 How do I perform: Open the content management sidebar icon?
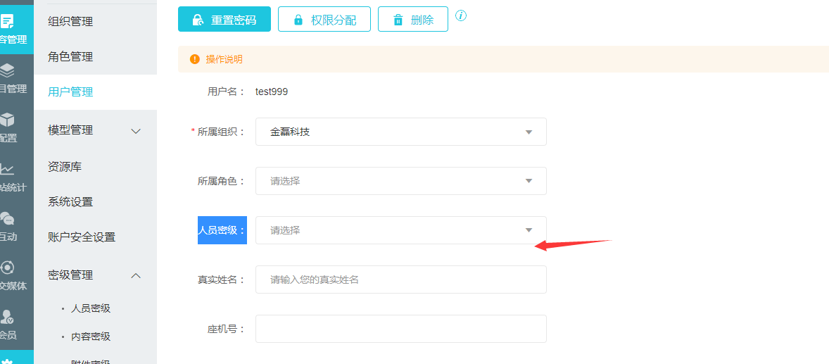[8, 21]
